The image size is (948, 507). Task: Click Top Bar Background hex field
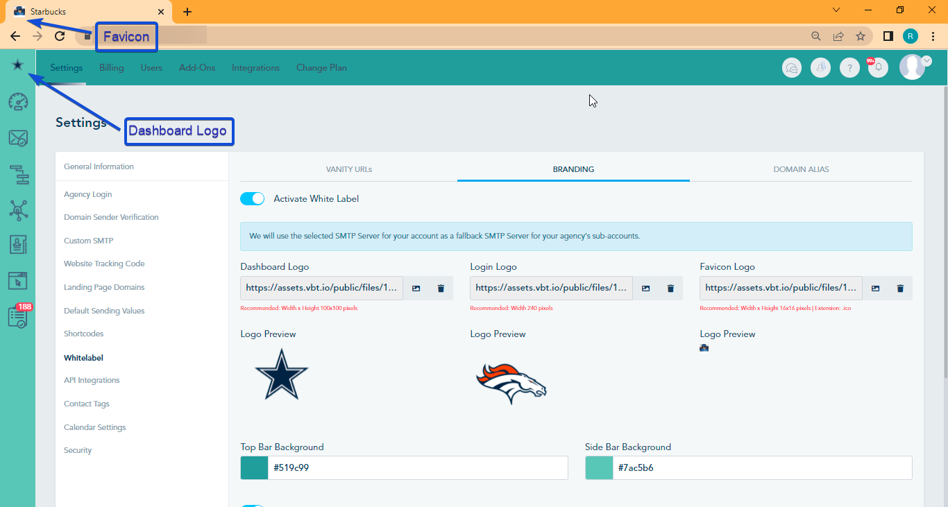(418, 467)
